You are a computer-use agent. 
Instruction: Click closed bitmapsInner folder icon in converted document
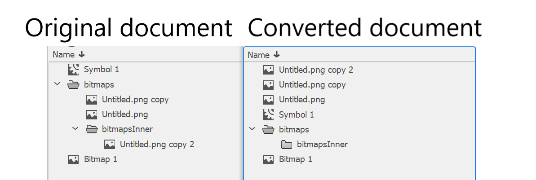tap(287, 145)
